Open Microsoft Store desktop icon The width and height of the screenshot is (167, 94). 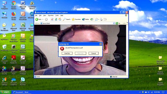14,27
